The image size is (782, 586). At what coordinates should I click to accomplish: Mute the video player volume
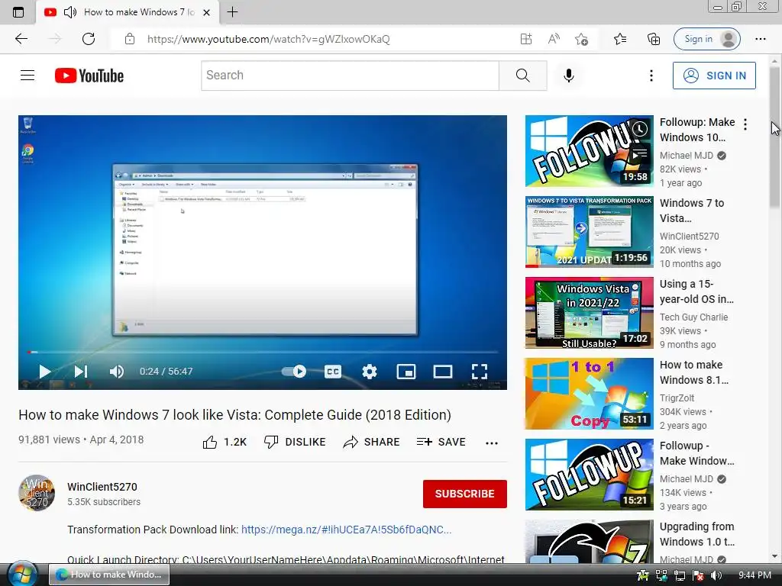coord(117,372)
